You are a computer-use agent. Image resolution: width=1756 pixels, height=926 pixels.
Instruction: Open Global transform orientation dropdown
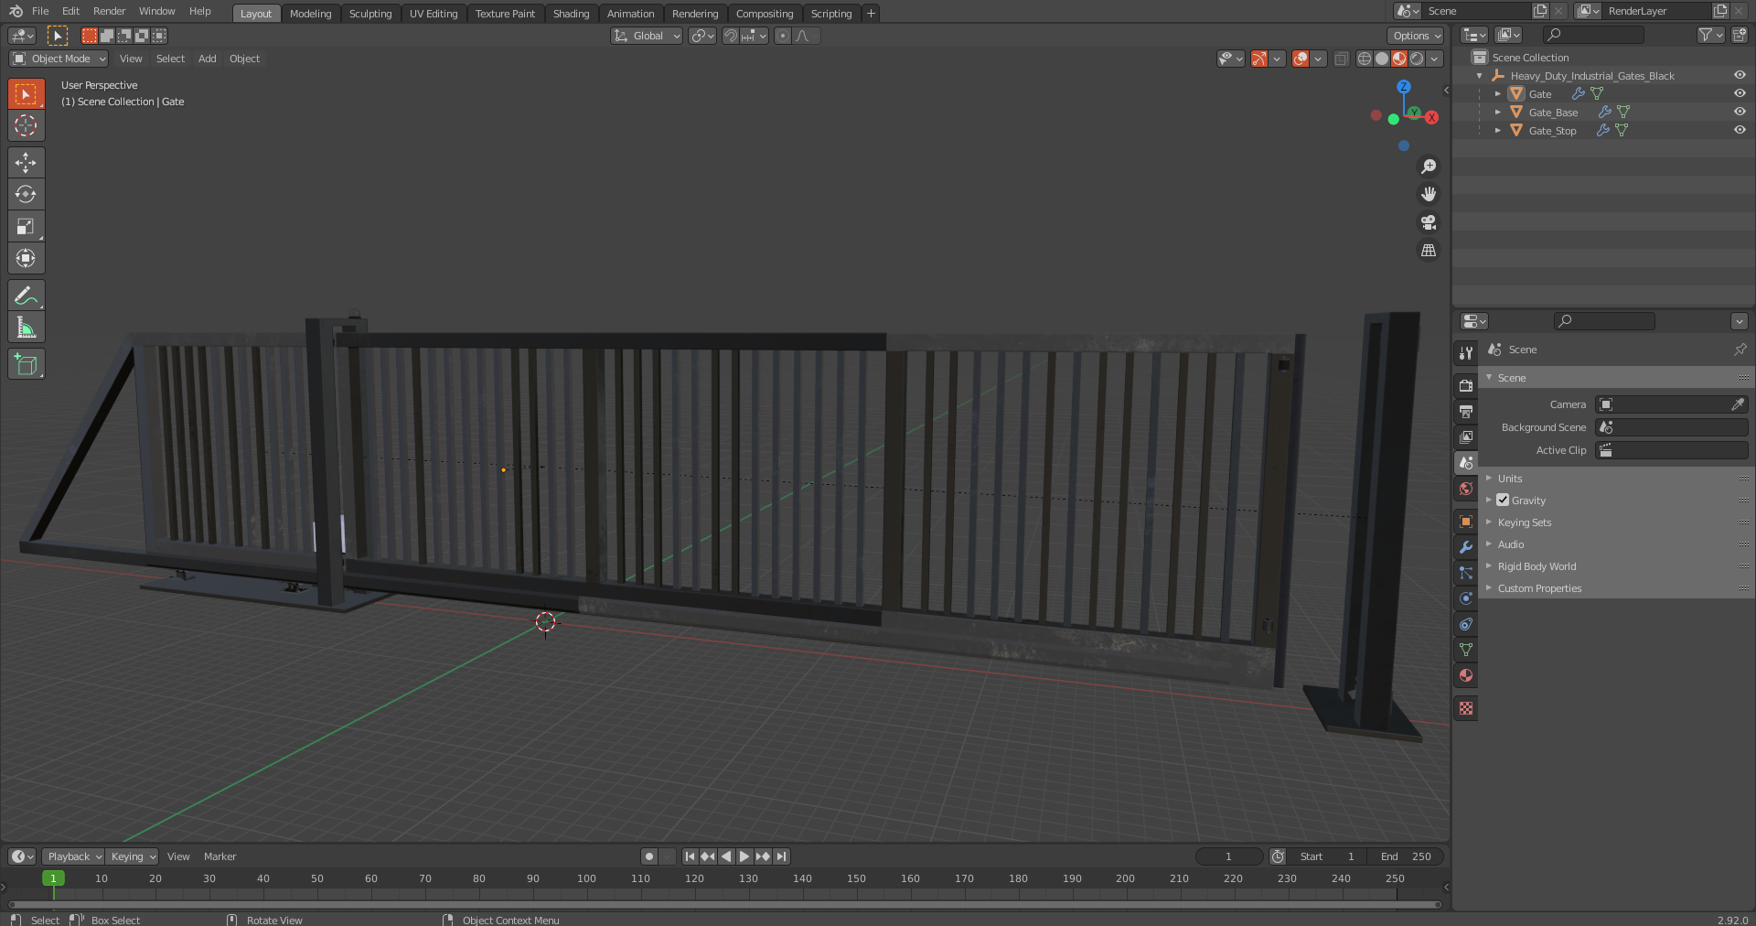[647, 36]
